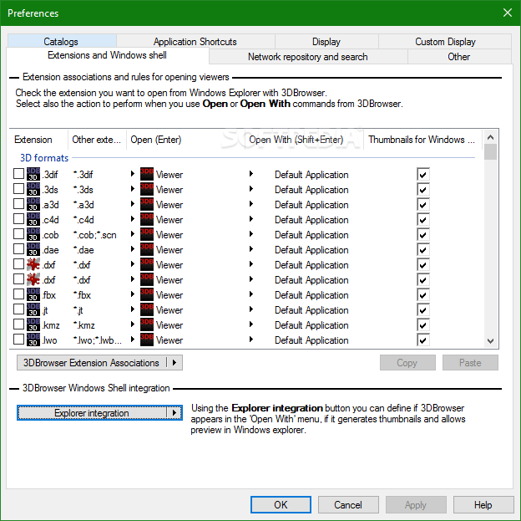Click the extension list scrollbar thumb
Screen dimensions: 521x521
coord(490,152)
